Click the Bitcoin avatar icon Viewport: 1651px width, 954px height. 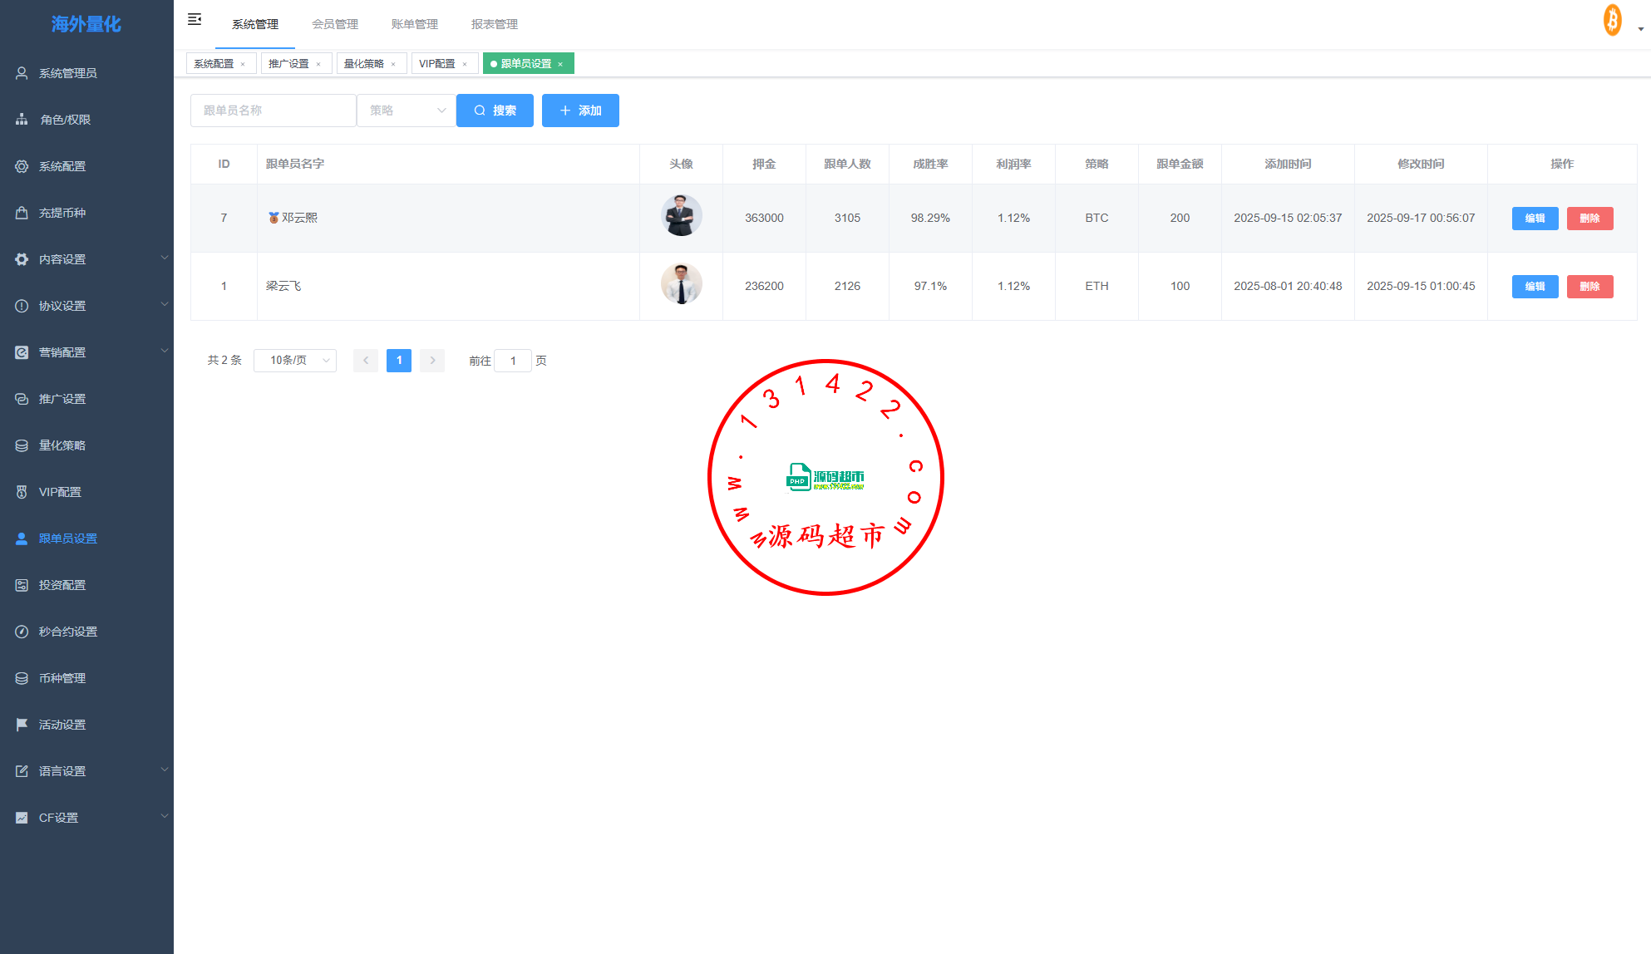click(1612, 20)
